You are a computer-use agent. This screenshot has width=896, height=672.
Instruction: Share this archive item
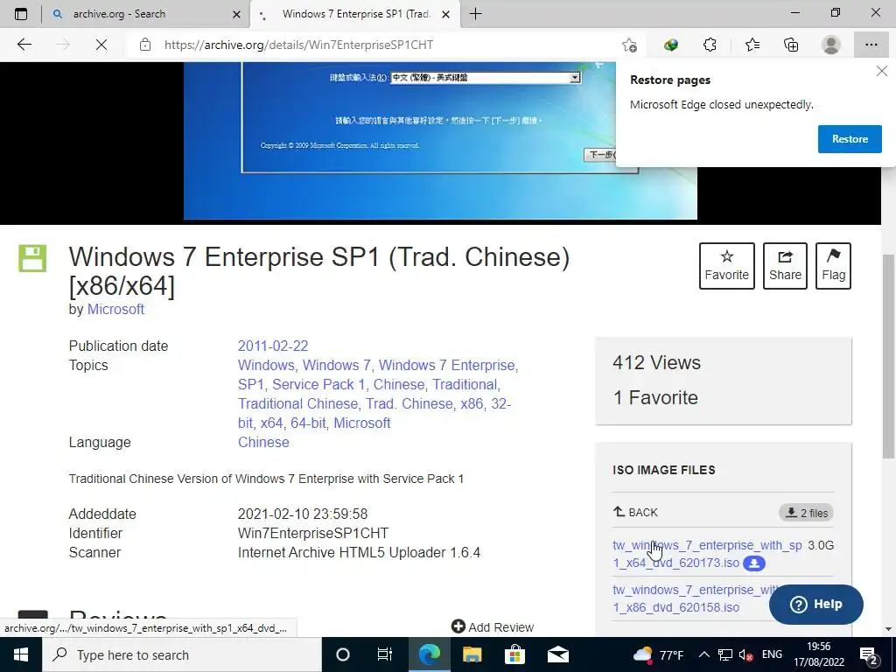(x=785, y=266)
